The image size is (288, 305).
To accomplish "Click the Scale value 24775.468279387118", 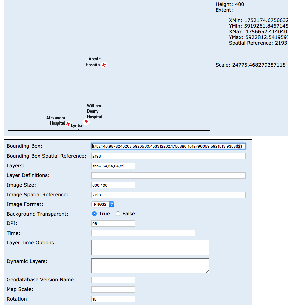I will point(259,65).
